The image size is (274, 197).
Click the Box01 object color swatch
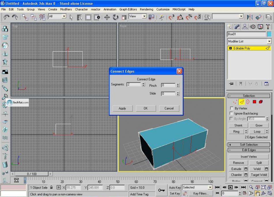[x=269, y=34]
